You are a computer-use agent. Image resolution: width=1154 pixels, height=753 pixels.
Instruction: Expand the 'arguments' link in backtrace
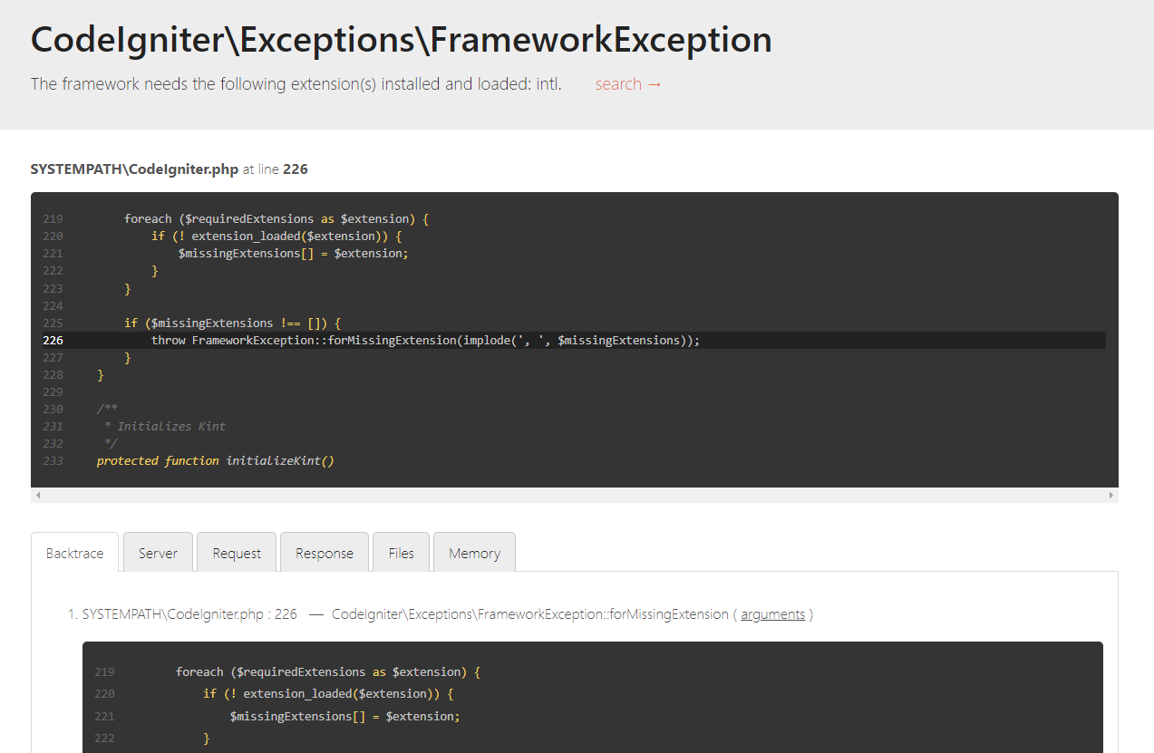point(772,614)
